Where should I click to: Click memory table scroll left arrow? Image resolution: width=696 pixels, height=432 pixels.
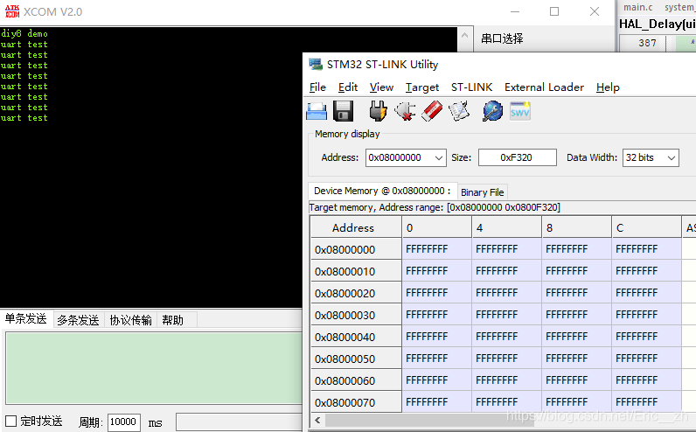[317, 420]
